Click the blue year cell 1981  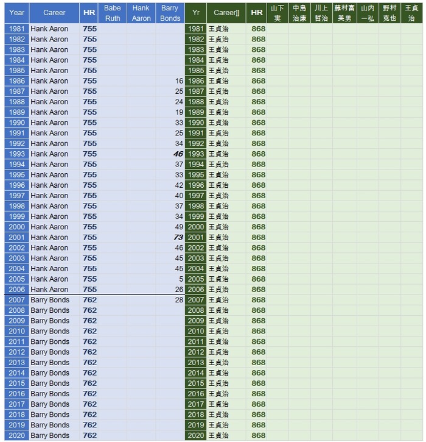click(x=16, y=29)
